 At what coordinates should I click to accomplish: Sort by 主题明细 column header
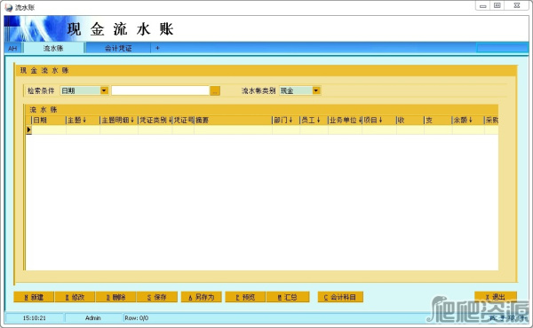coord(119,120)
